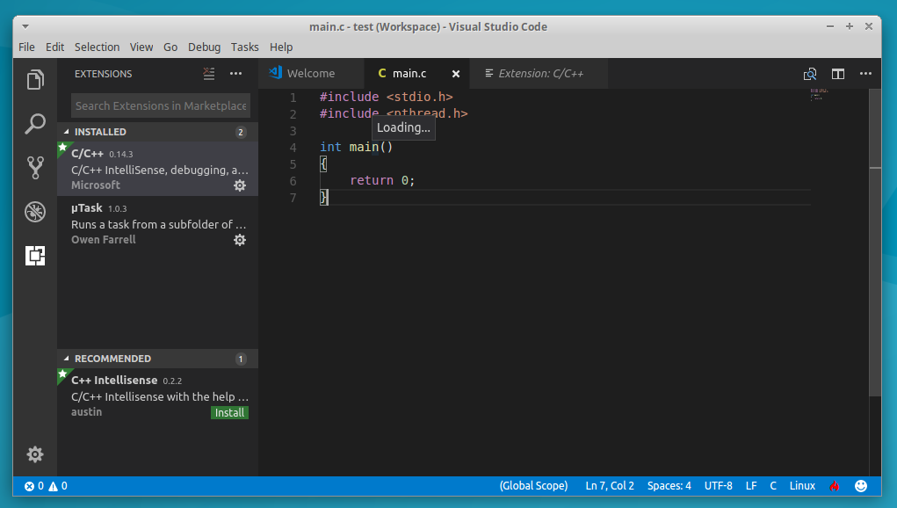Open the Help menu
897x508 pixels.
coord(281,47)
